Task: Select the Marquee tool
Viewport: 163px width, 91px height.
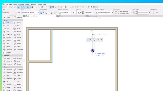Action: (x=18, y=17)
